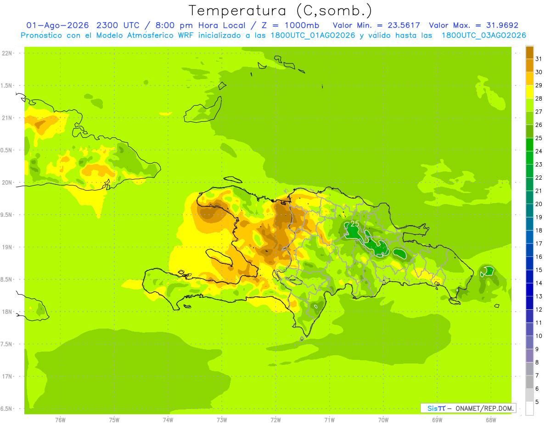Click the 'Valor Min. = 23.5617' value

click(376, 25)
